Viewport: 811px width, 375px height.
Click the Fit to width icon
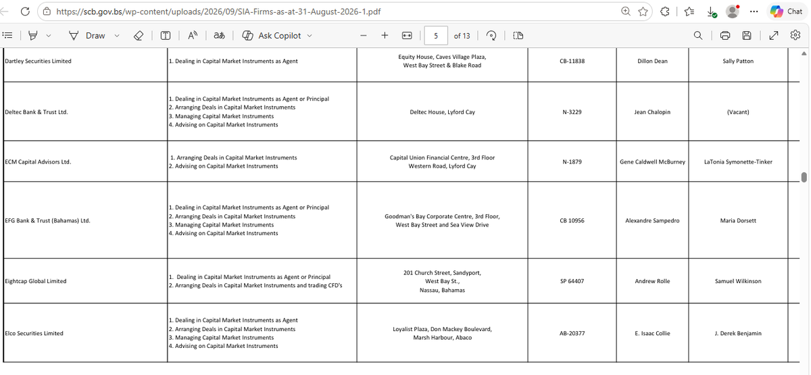tap(407, 36)
